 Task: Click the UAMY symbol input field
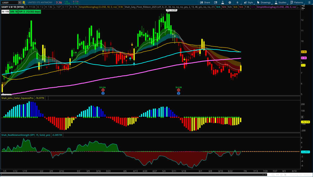pyautogui.click(x=9, y=2)
